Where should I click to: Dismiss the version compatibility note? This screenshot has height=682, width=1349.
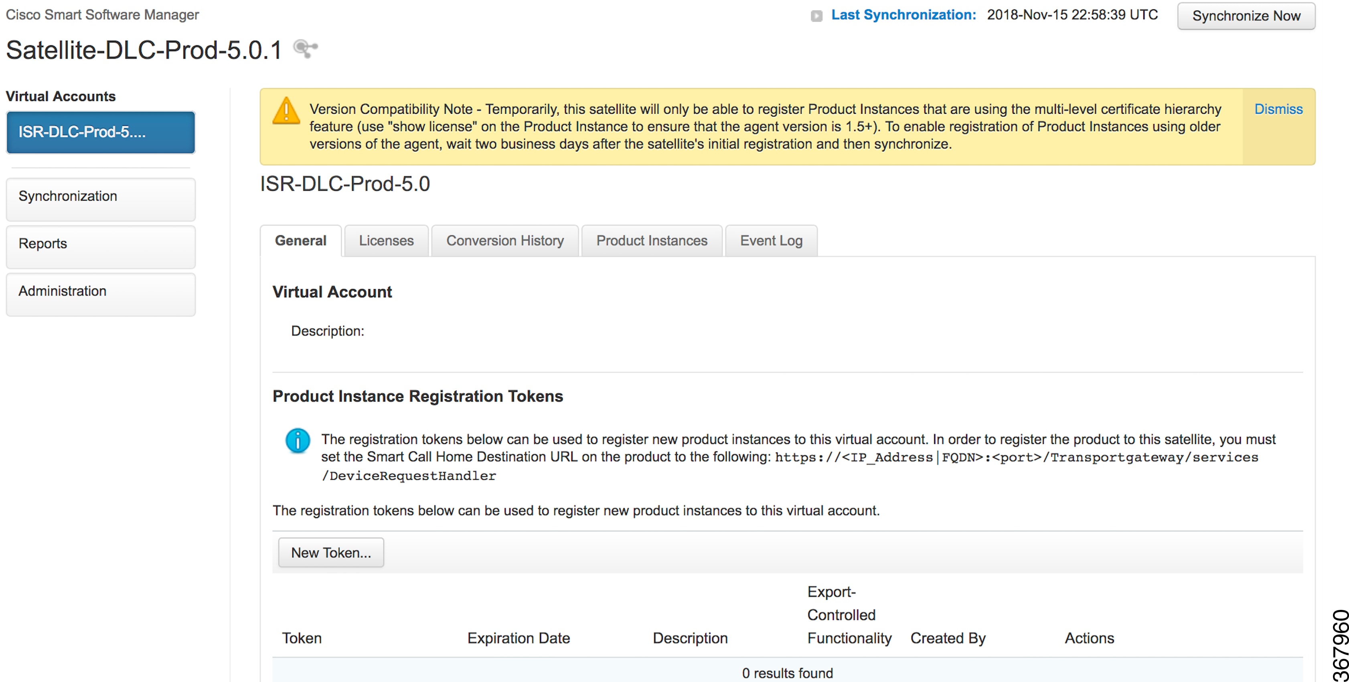pos(1278,109)
